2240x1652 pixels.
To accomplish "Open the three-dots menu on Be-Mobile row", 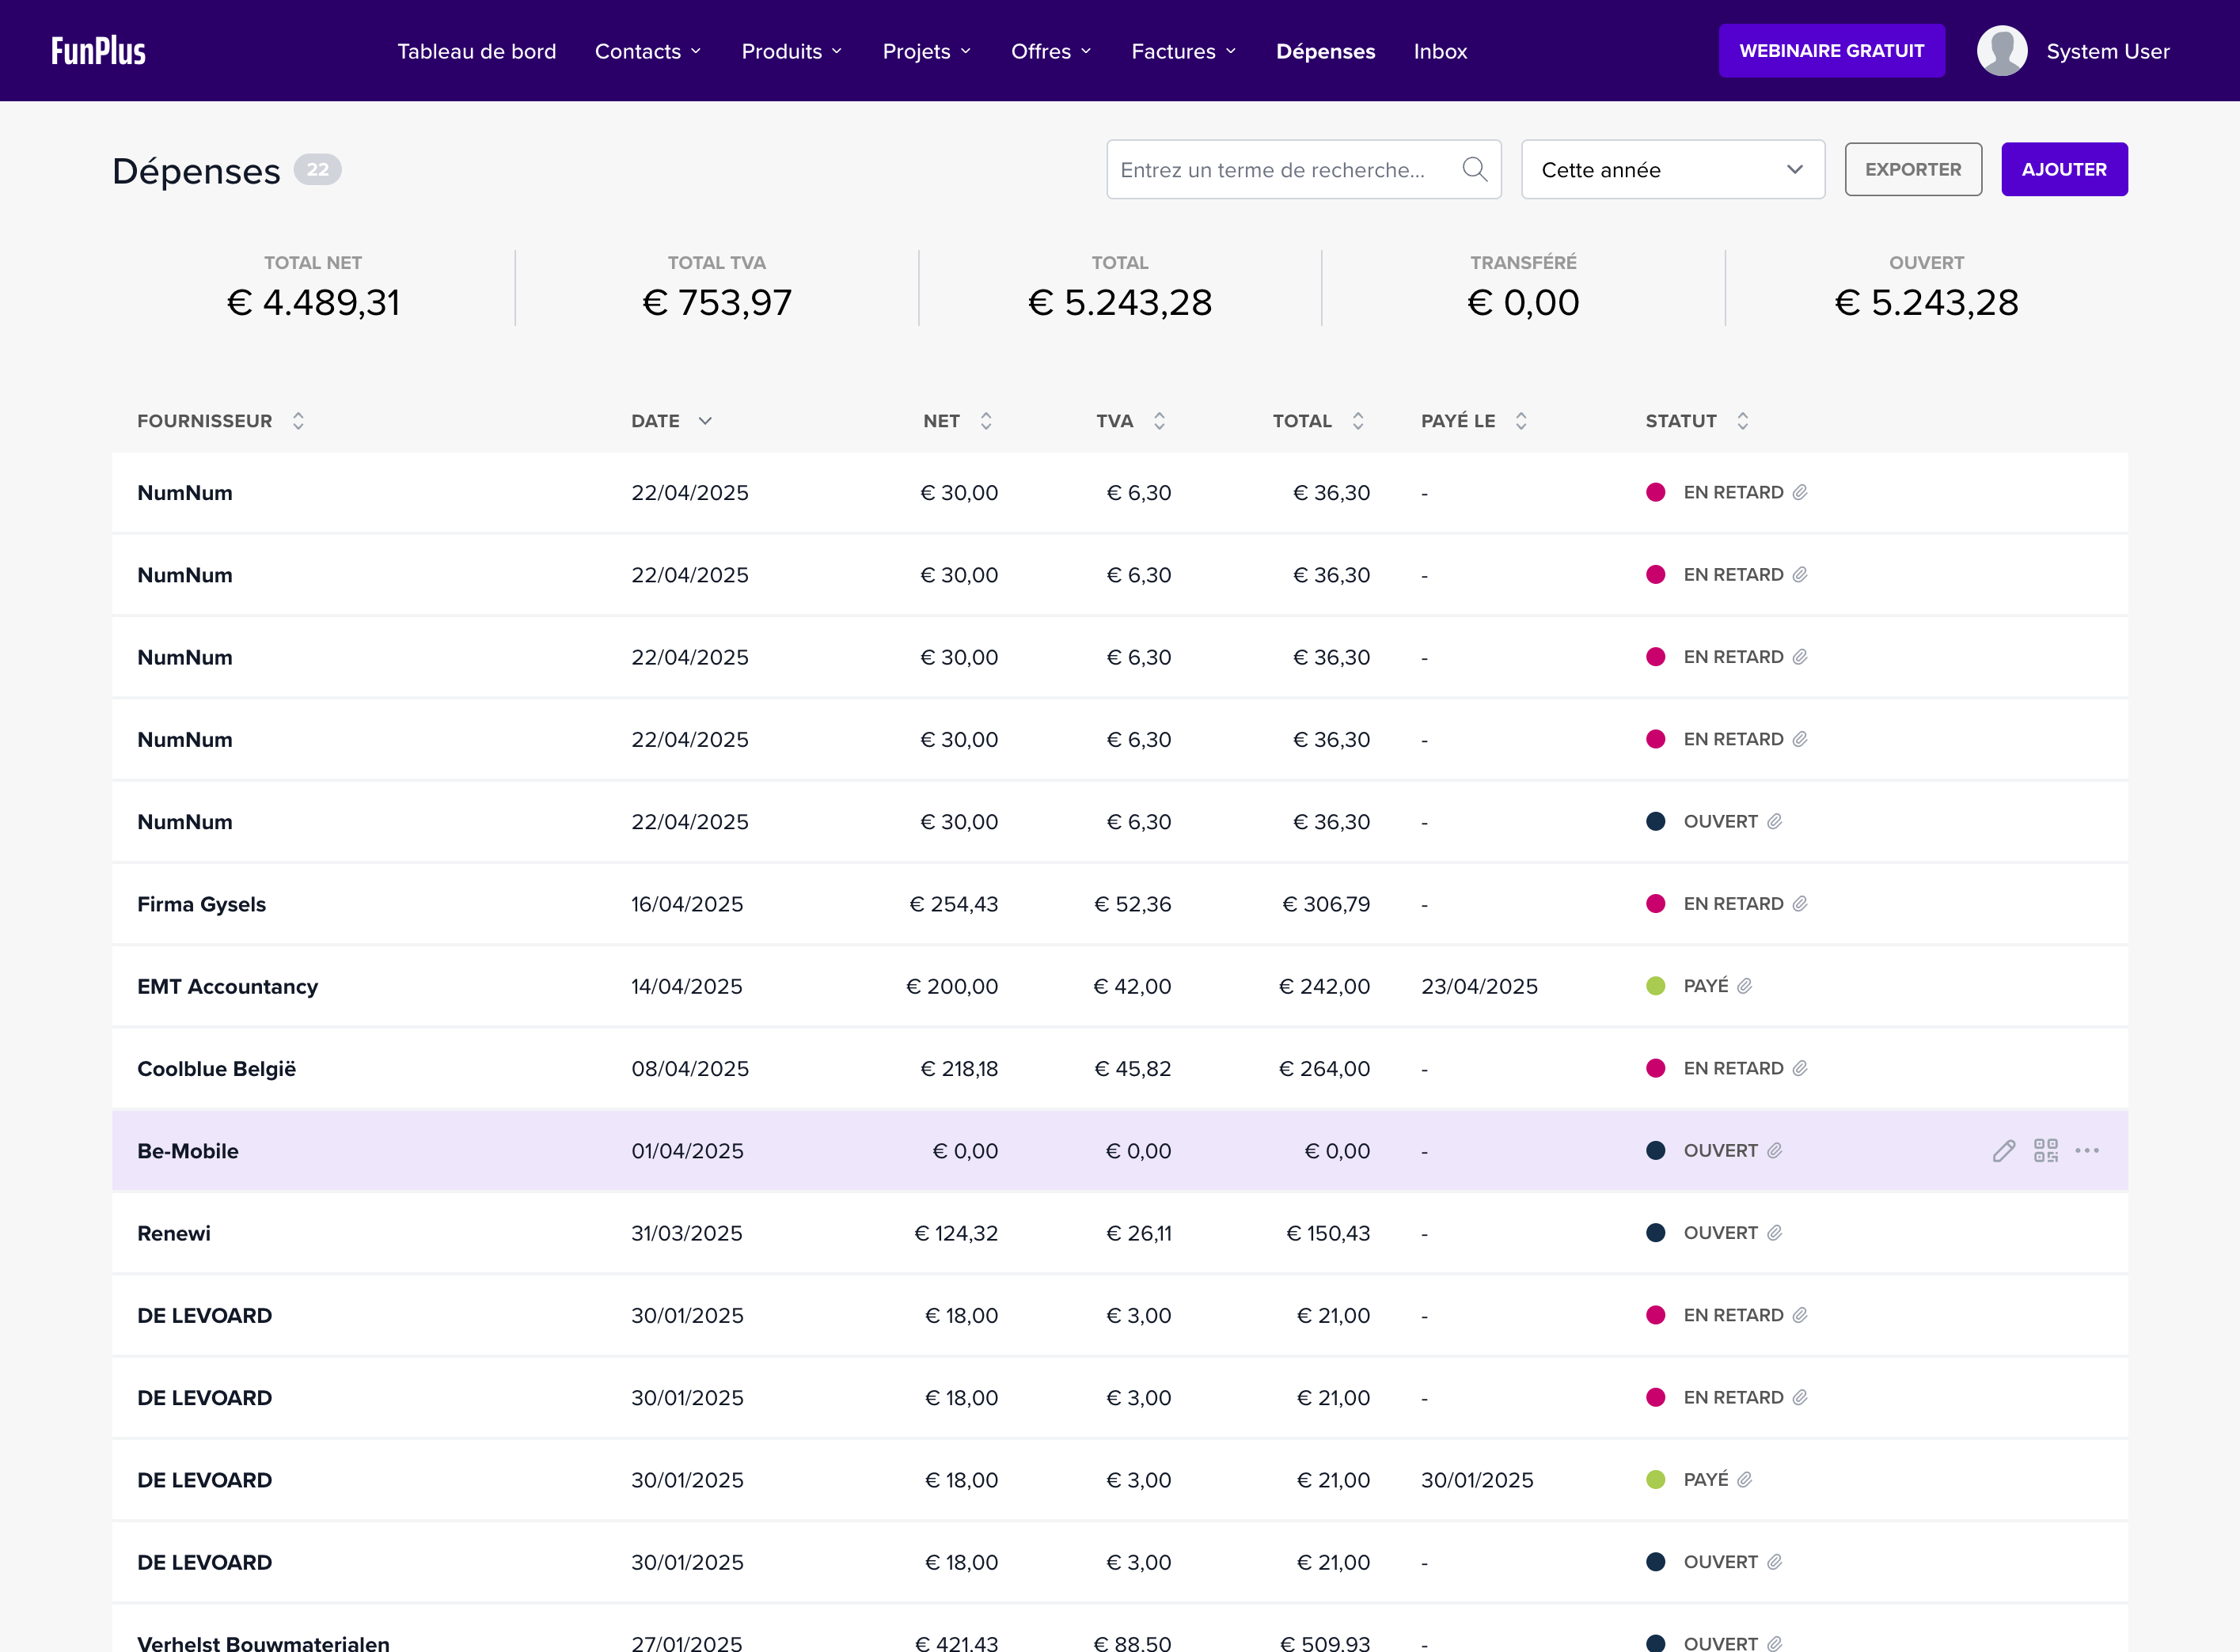I will pyautogui.click(x=2087, y=1151).
